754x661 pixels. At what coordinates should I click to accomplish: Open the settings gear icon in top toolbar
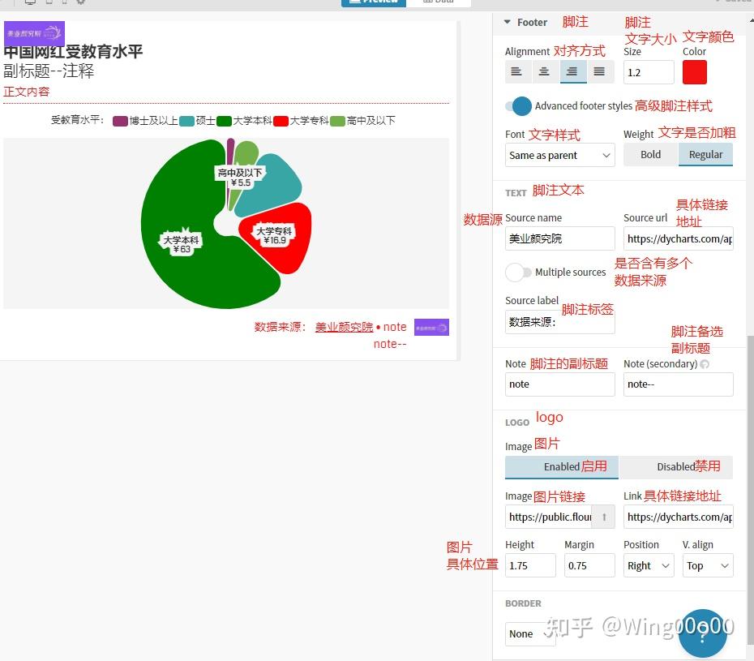80,3
